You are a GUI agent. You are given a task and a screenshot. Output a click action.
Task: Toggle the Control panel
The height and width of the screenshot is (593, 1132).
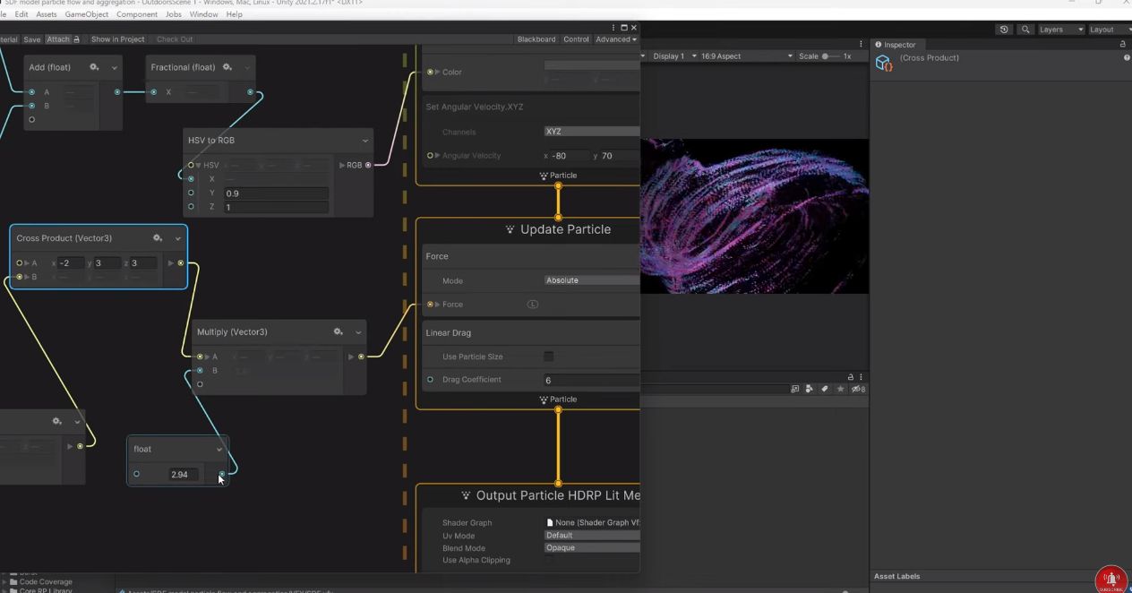click(x=576, y=39)
